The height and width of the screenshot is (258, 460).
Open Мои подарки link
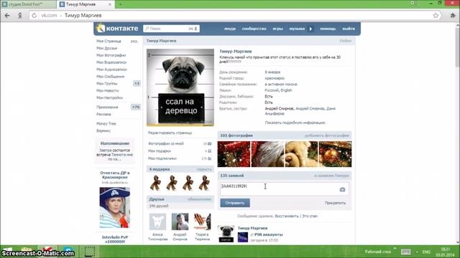tap(160, 151)
